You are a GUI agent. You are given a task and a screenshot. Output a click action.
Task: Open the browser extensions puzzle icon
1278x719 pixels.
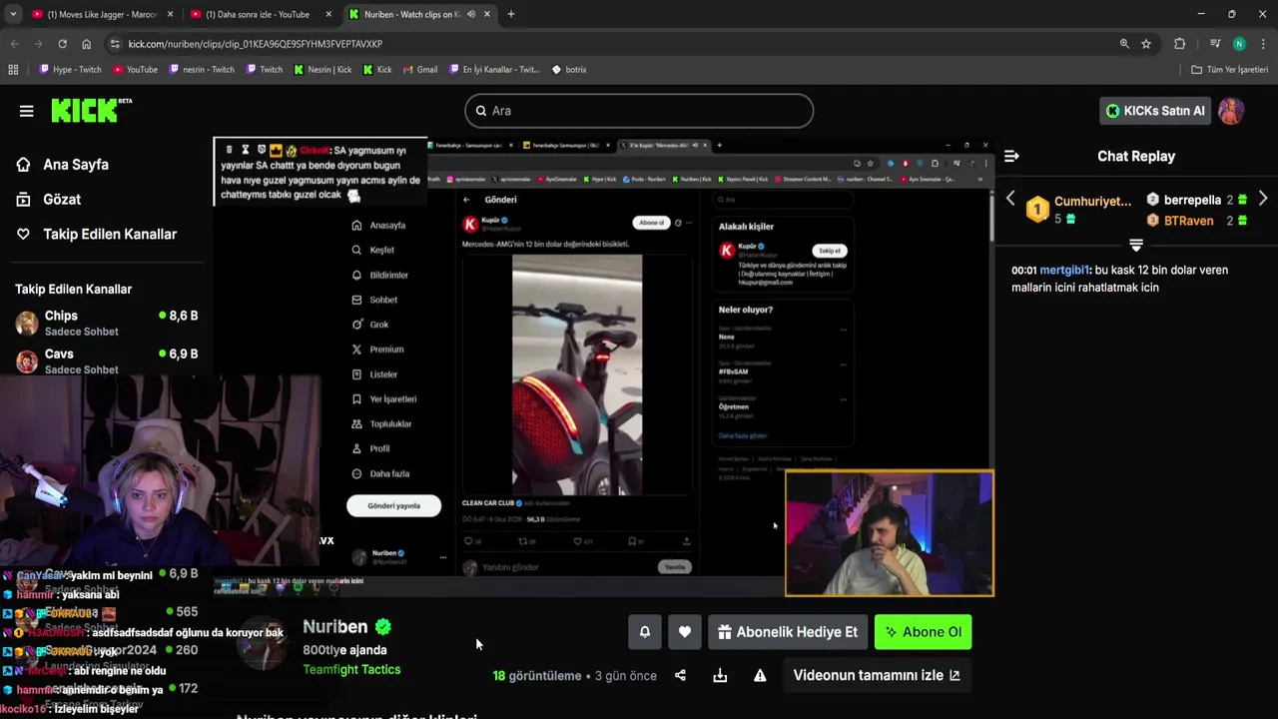coord(1180,44)
